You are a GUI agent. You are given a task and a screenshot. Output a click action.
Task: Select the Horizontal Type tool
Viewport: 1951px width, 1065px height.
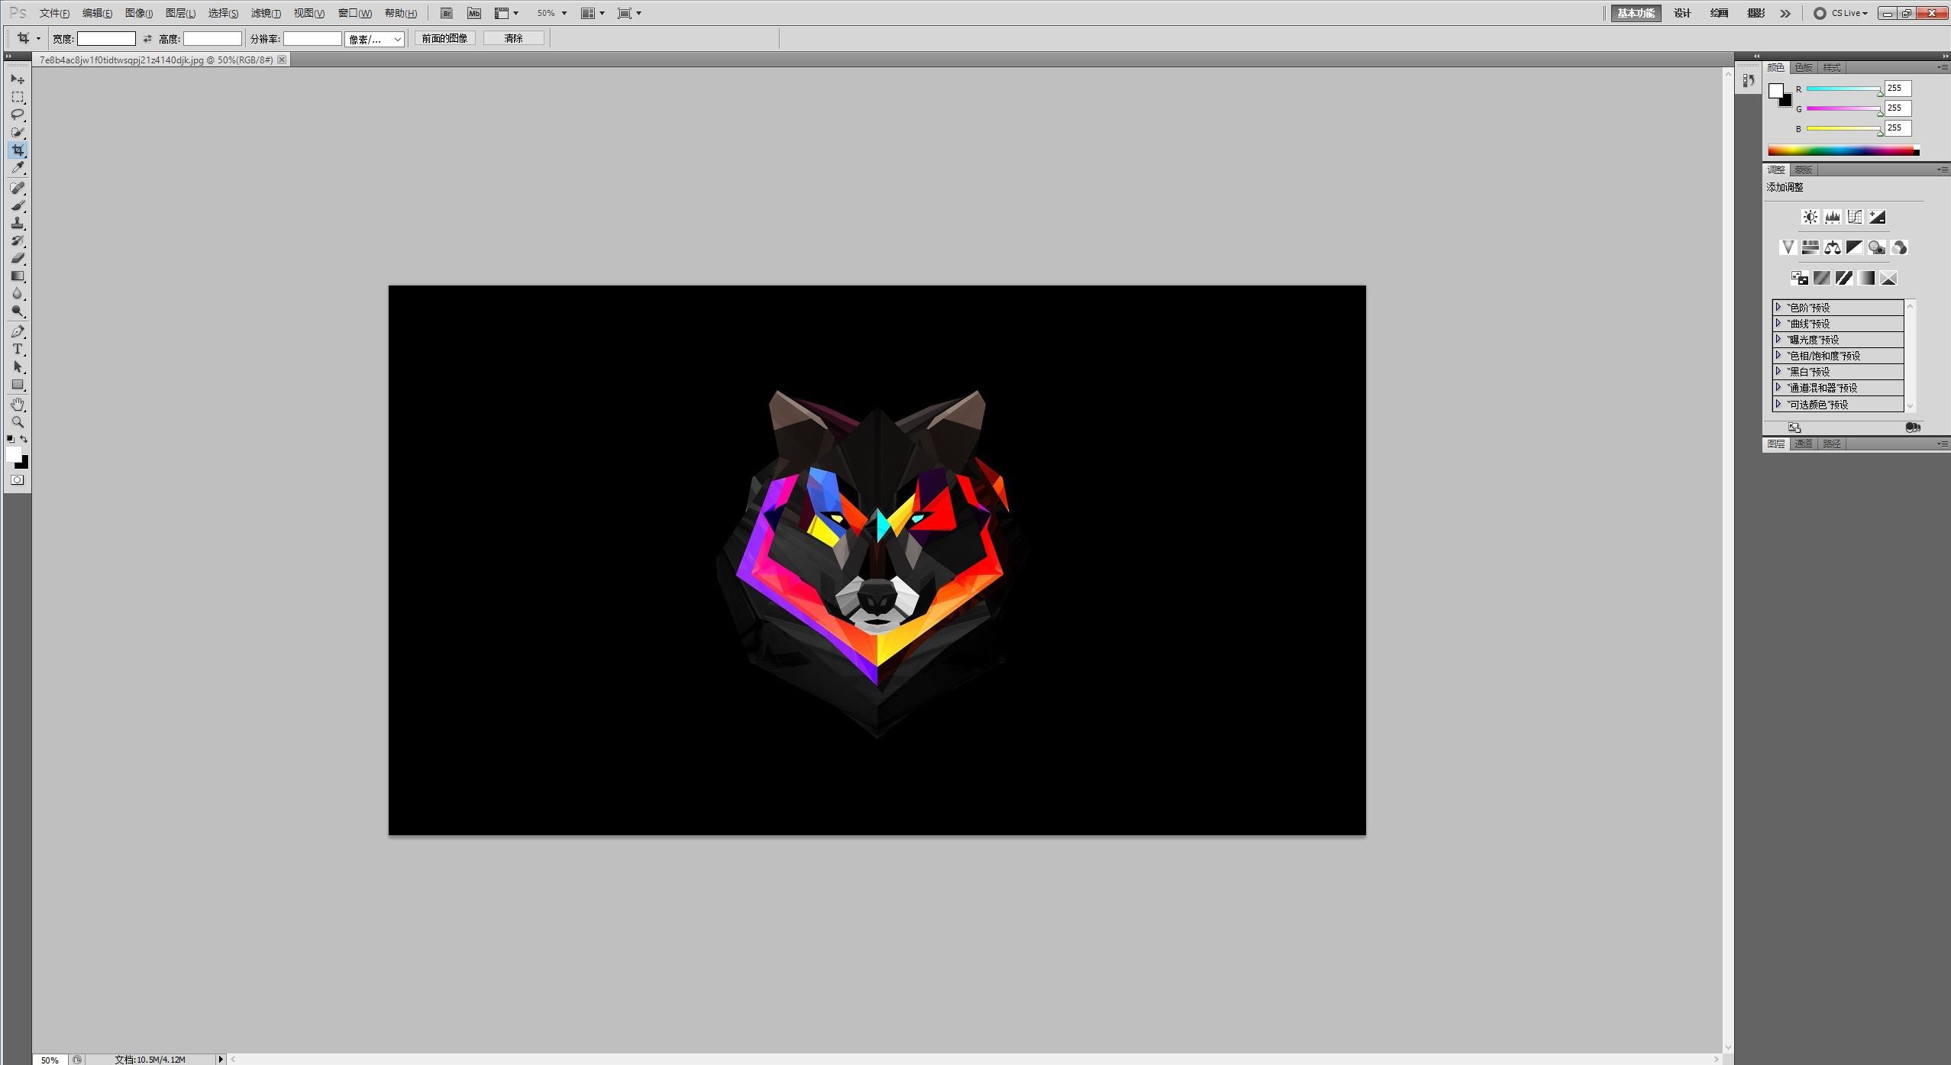(x=18, y=349)
